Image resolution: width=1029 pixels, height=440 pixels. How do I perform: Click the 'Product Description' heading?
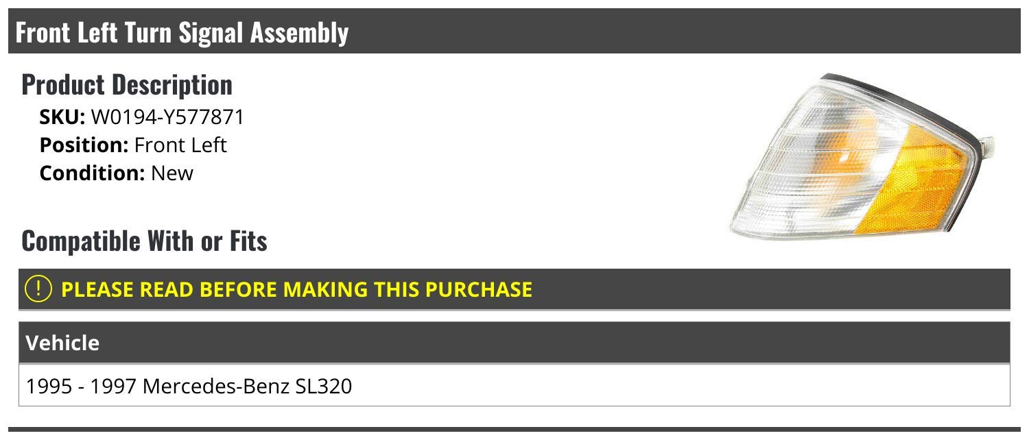click(127, 84)
